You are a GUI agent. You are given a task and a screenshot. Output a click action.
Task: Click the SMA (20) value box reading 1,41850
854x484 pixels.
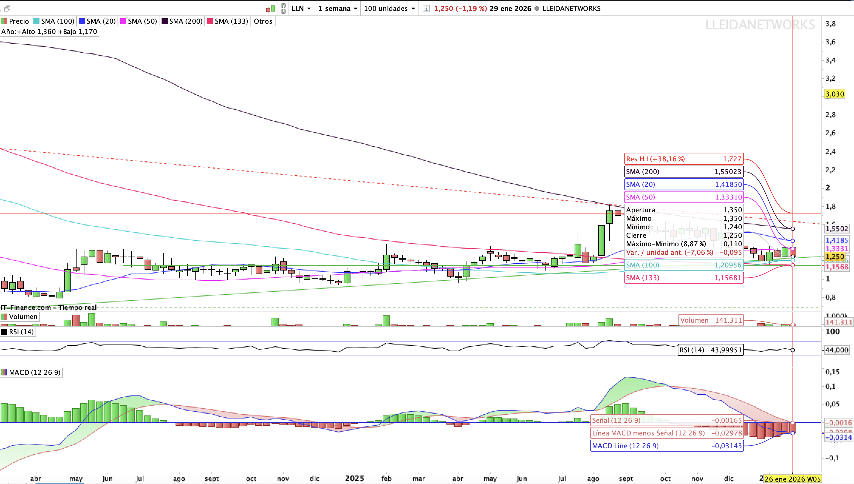pyautogui.click(x=684, y=184)
